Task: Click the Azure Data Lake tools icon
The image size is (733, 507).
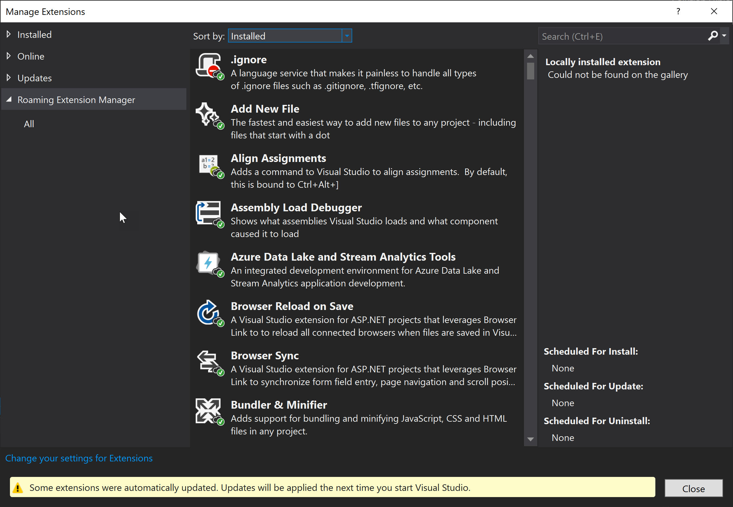Action: coord(209,263)
